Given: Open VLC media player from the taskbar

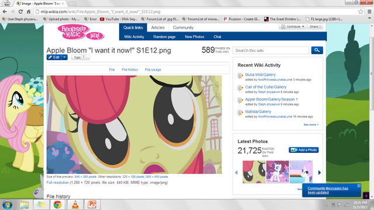Looking at the screenshot, I should (75, 205).
